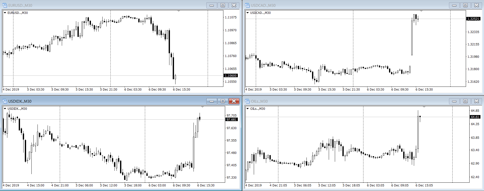The image size is (484, 191).
Task: Click '6 Dec 15:05' on the OILs time axis
Action: point(424,185)
